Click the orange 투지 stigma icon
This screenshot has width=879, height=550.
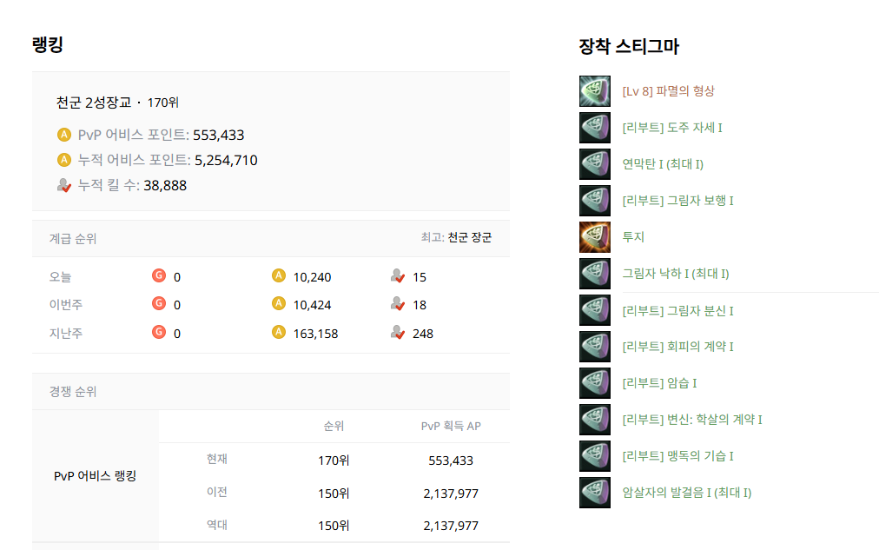coord(595,237)
